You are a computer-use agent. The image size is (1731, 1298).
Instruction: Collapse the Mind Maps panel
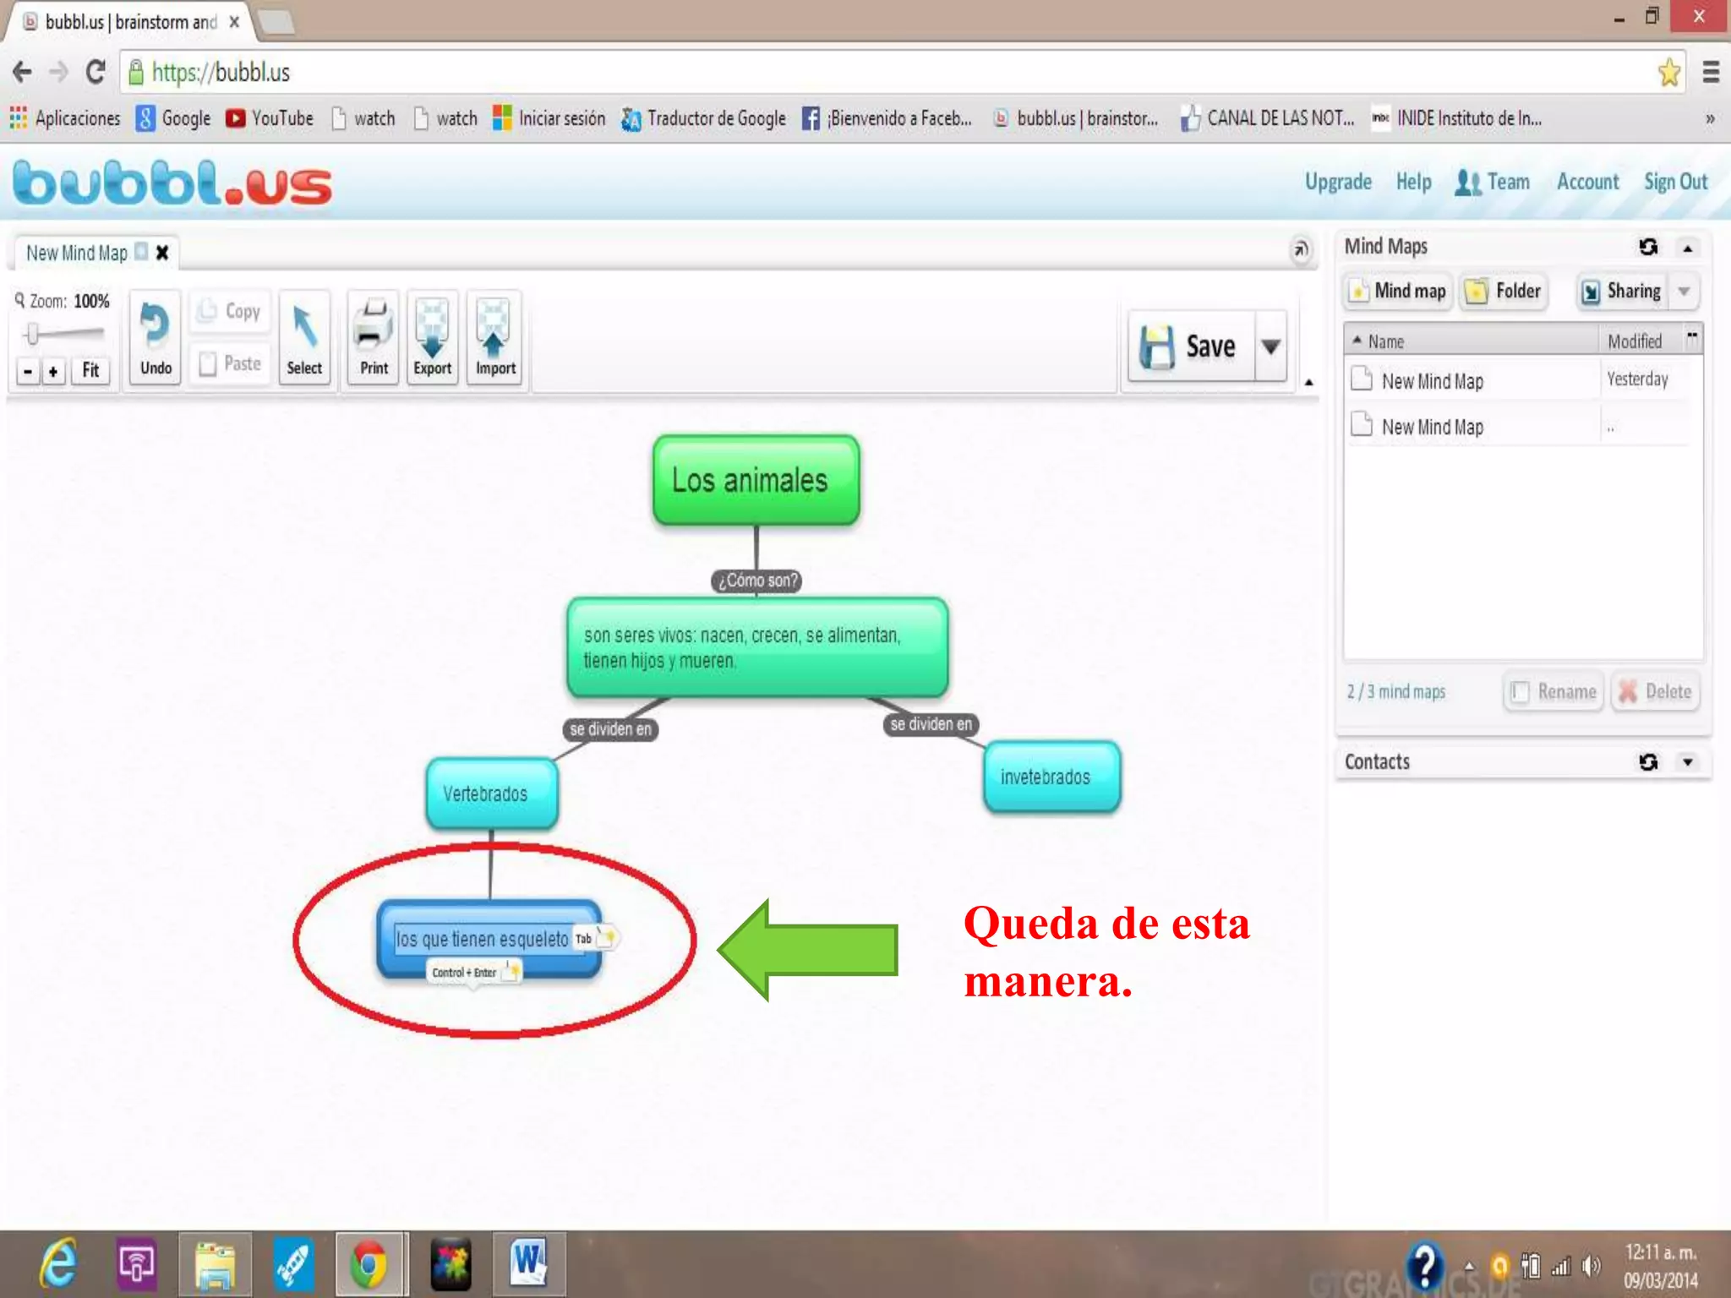click(1687, 248)
